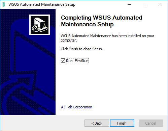Screen dimensions: 168x131
Task: Click the disabled Cancel button
Action: pos(151,123)
